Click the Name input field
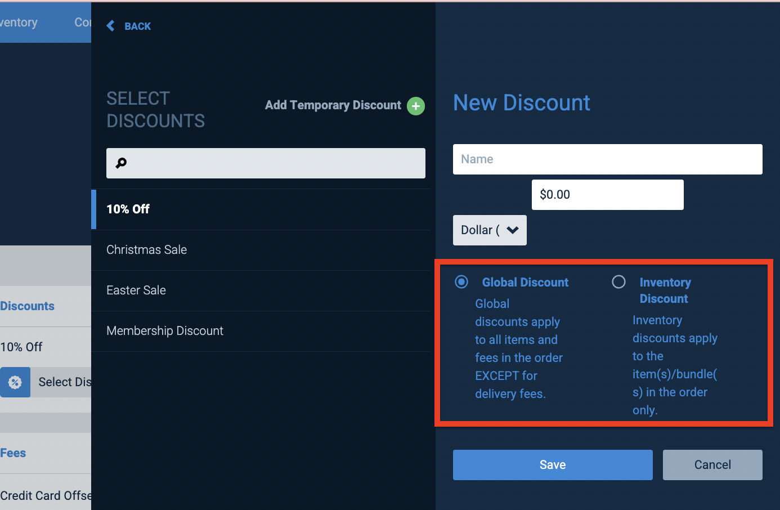This screenshot has width=780, height=510. click(607, 159)
